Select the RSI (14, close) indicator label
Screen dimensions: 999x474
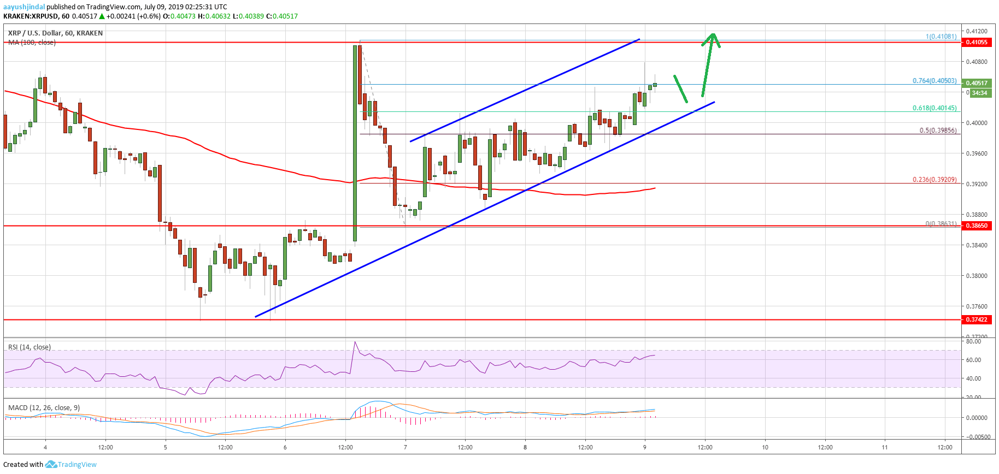click(x=30, y=347)
